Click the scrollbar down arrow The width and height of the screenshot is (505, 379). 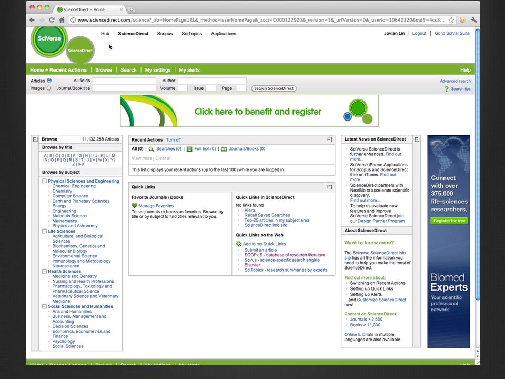tap(477, 356)
